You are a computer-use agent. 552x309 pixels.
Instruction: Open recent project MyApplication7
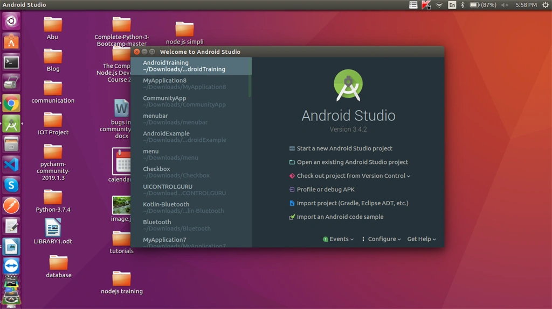pyautogui.click(x=191, y=241)
